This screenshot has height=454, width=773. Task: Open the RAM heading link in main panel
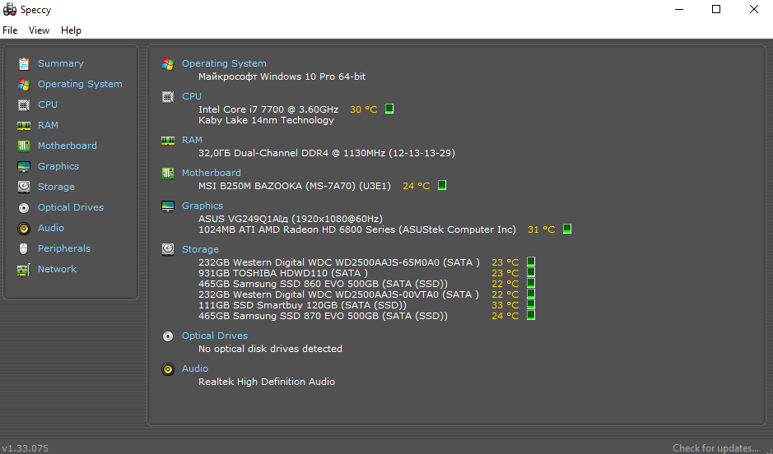point(192,140)
